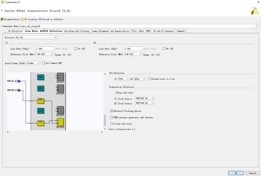Open PCIe, SATA, PRBS tab
This screenshot has height=176, width=261.
tap(141, 31)
